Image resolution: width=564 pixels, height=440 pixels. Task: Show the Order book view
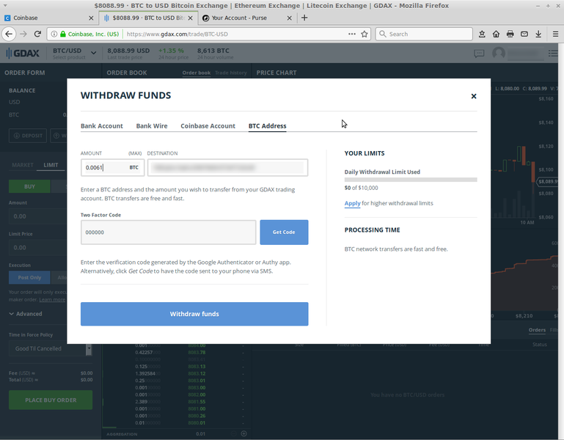click(x=196, y=73)
